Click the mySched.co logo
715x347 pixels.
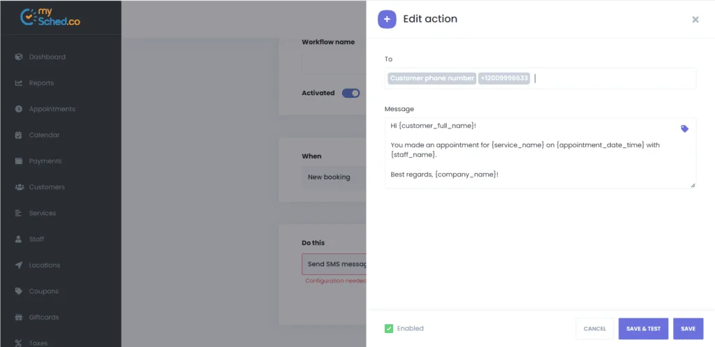click(50, 17)
